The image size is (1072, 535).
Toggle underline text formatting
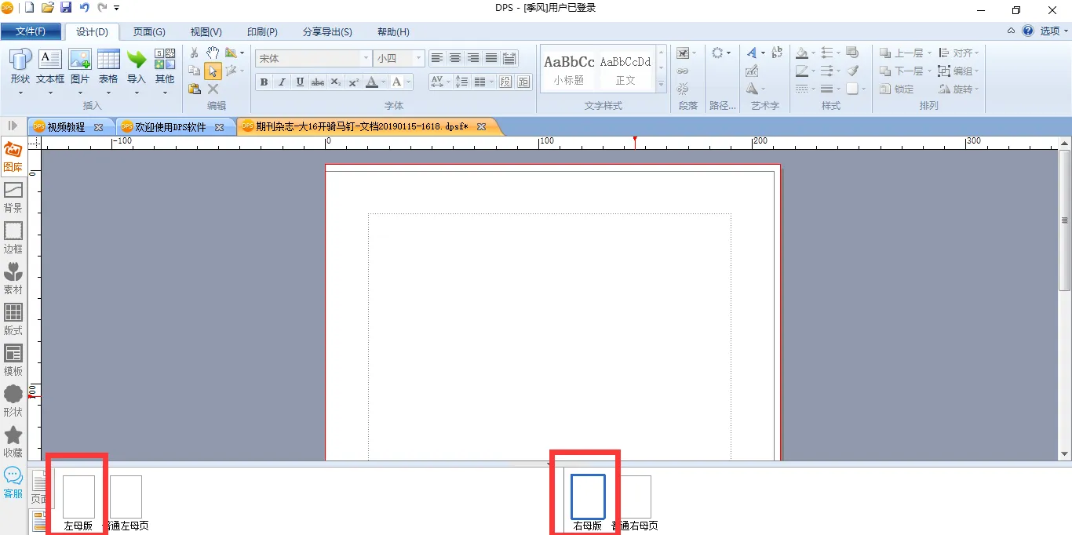pyautogui.click(x=300, y=82)
